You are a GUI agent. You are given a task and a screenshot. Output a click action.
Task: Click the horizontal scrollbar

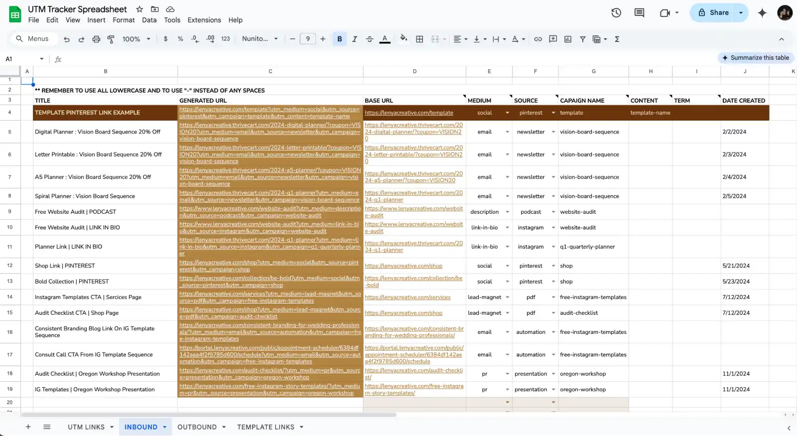[209, 415]
